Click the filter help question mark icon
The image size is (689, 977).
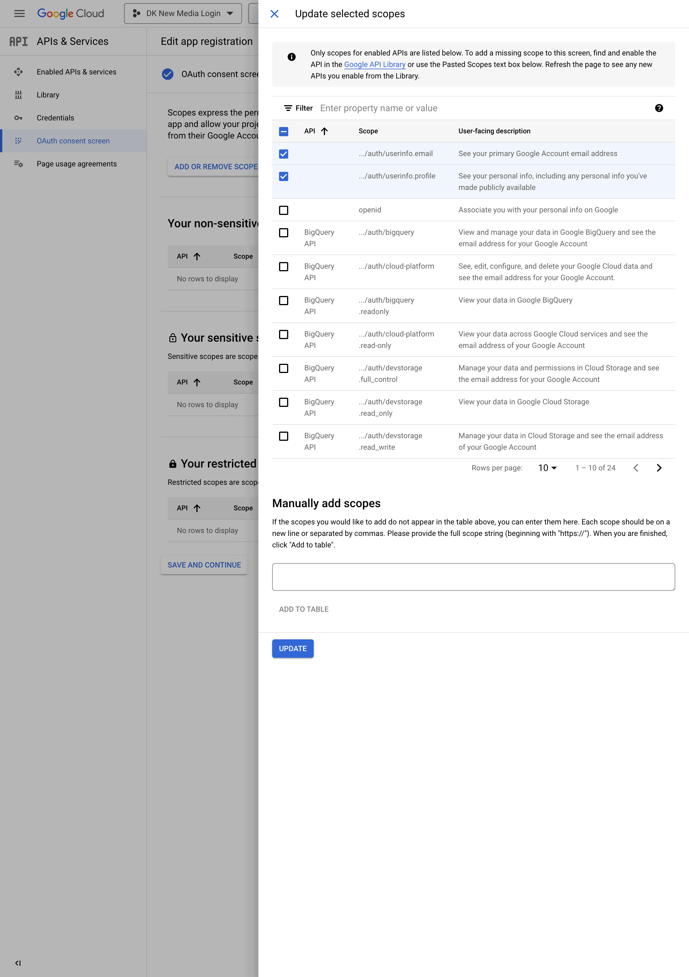coord(659,108)
